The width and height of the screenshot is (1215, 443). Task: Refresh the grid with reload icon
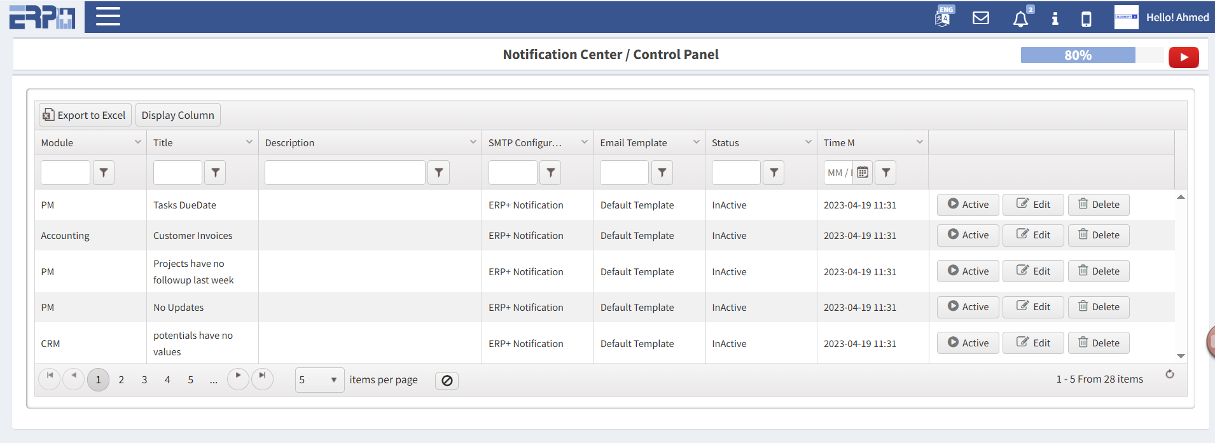[x=1169, y=374]
